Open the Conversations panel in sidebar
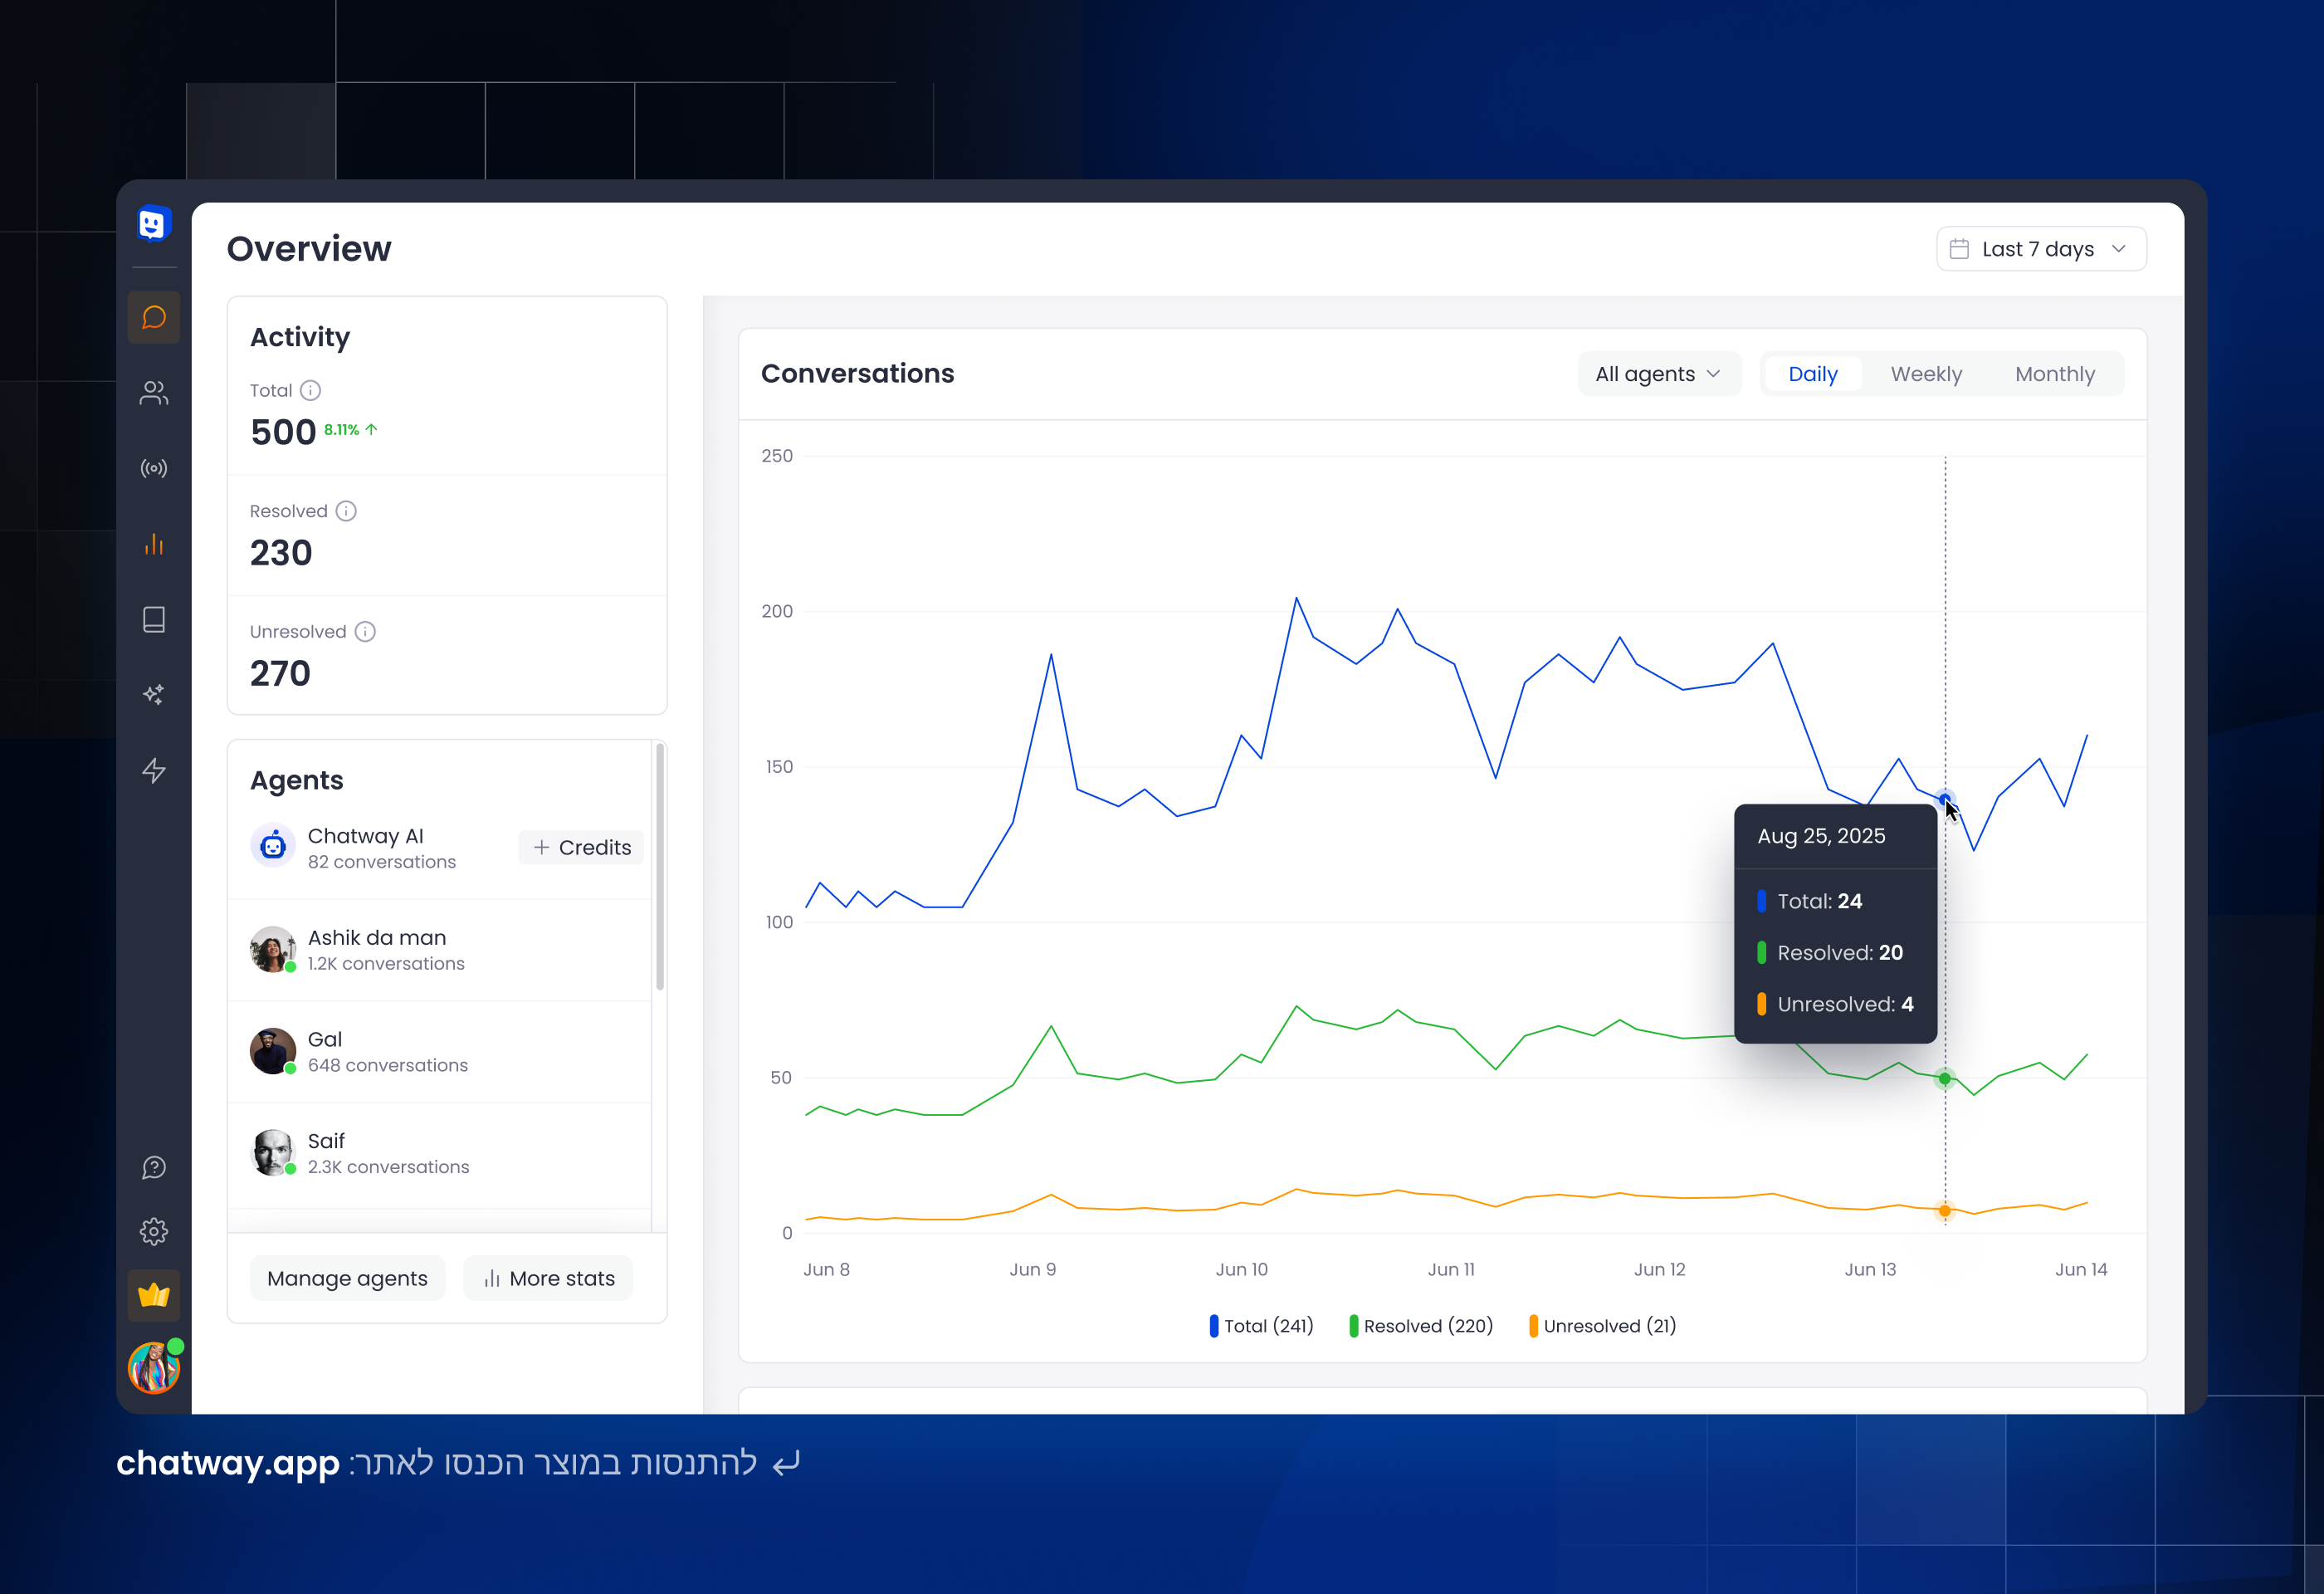This screenshot has width=2324, height=1594. point(154,317)
